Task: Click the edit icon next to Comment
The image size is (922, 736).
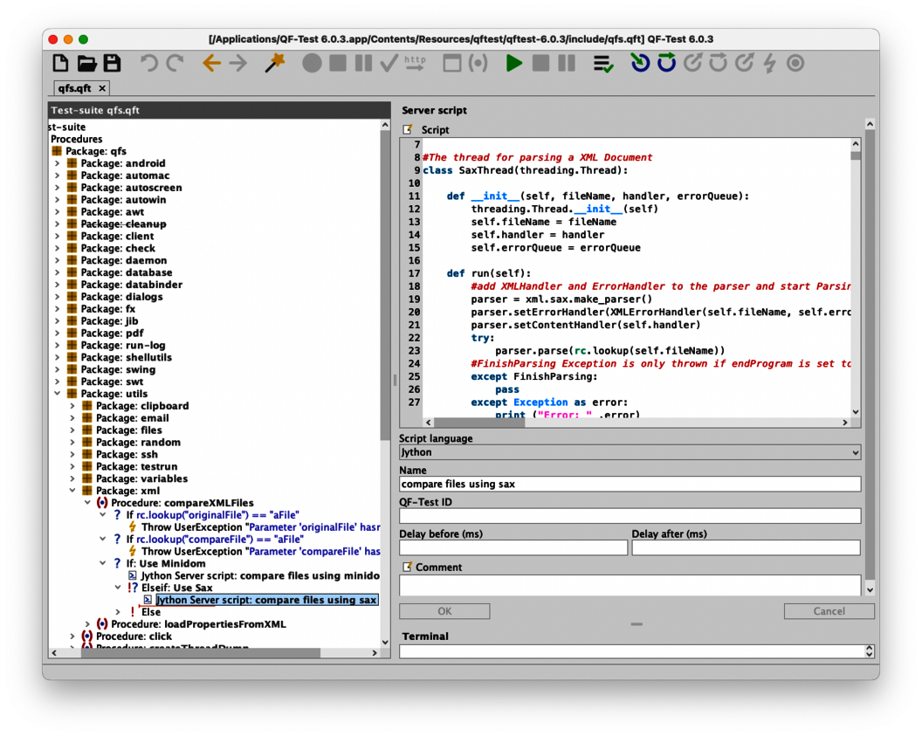Action: click(406, 567)
